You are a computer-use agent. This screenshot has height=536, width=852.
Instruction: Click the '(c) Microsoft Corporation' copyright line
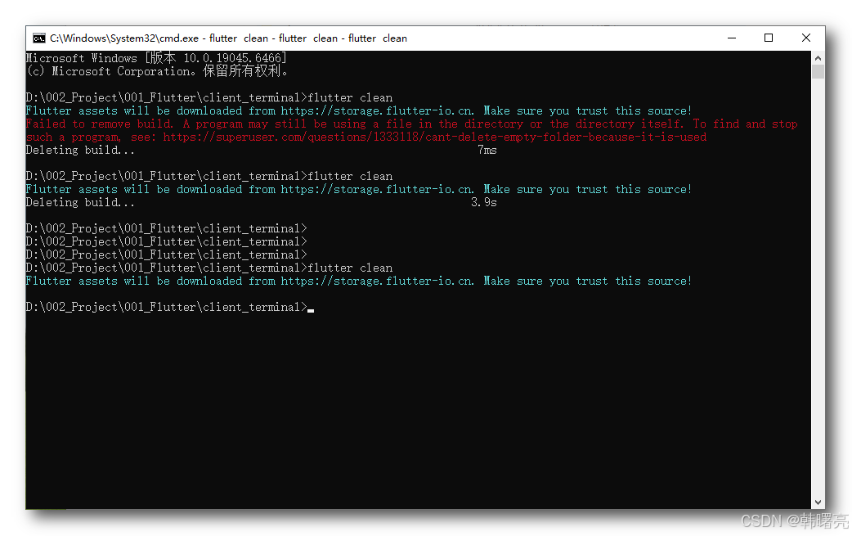157,71
